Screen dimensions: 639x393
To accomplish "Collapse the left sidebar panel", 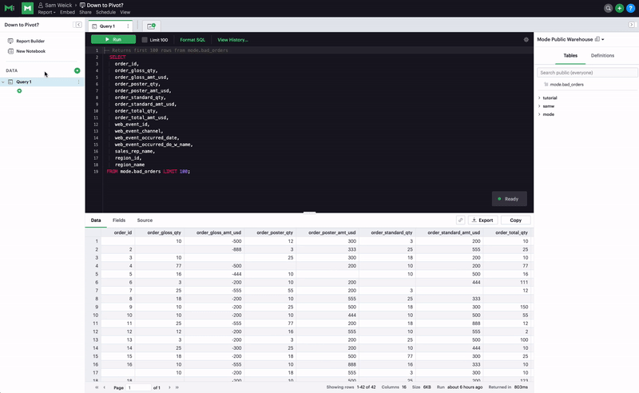I will click(x=78, y=25).
